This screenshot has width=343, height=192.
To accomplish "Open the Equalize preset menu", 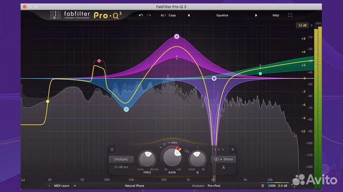I will pyautogui.click(x=222, y=15).
